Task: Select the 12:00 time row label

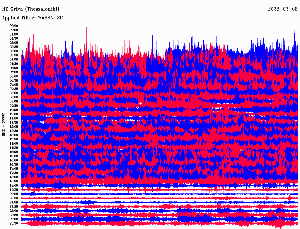Action: (x=14, y=127)
